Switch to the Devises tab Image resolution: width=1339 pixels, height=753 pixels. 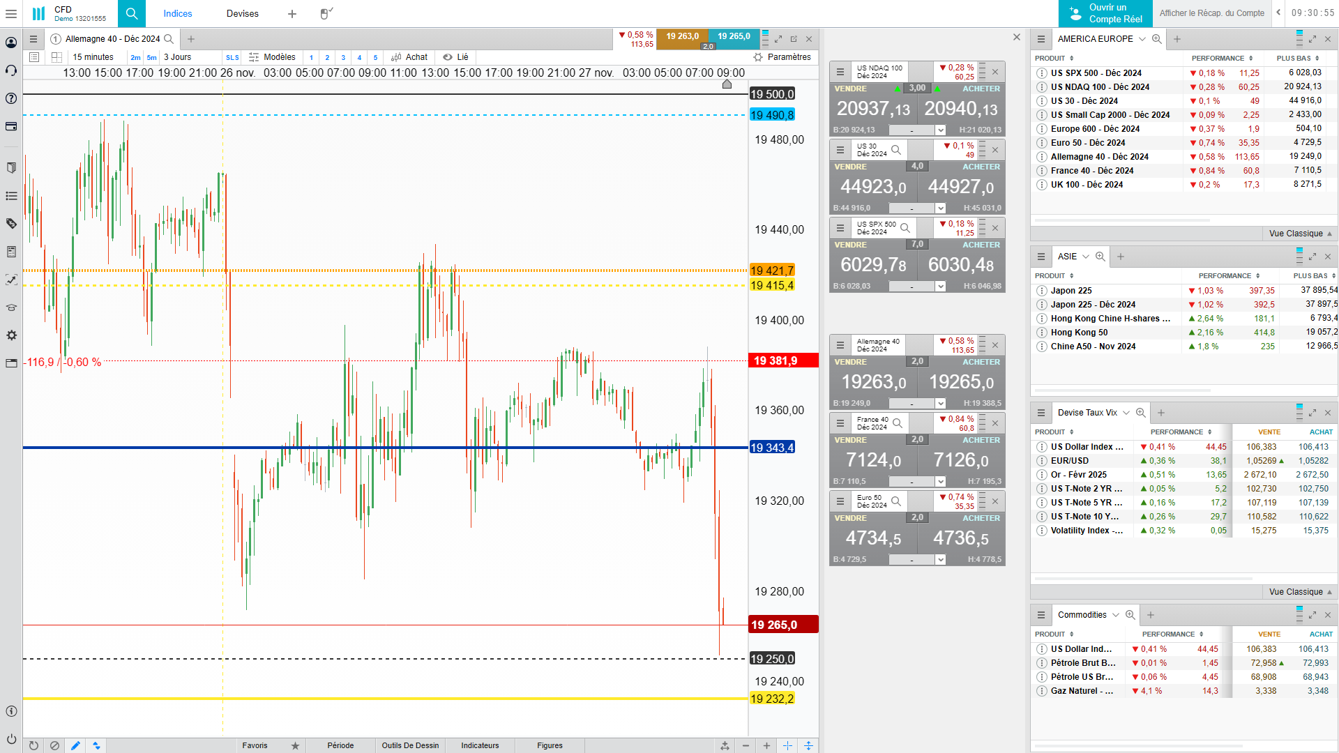coord(242,13)
